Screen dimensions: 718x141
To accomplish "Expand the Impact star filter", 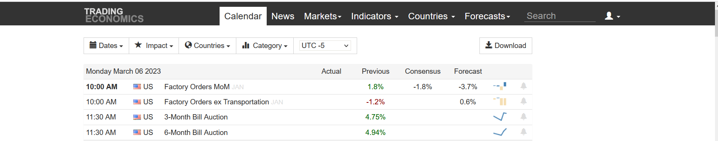I will 154,46.
